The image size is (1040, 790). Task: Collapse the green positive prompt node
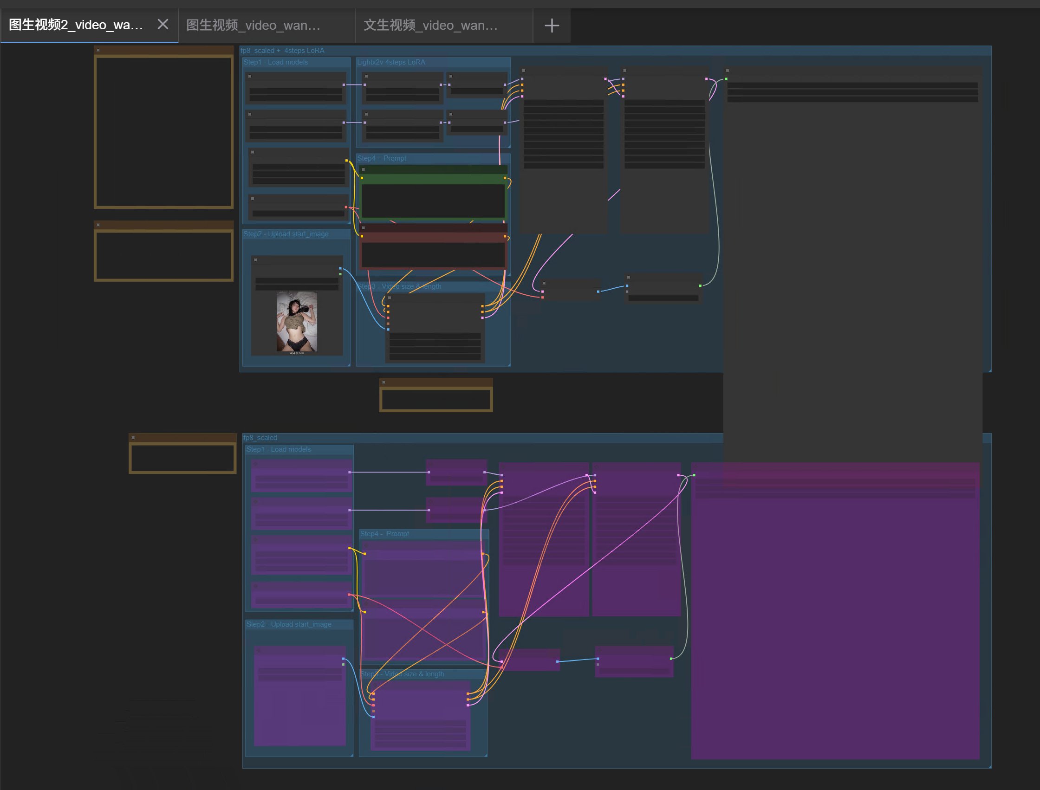[363, 170]
